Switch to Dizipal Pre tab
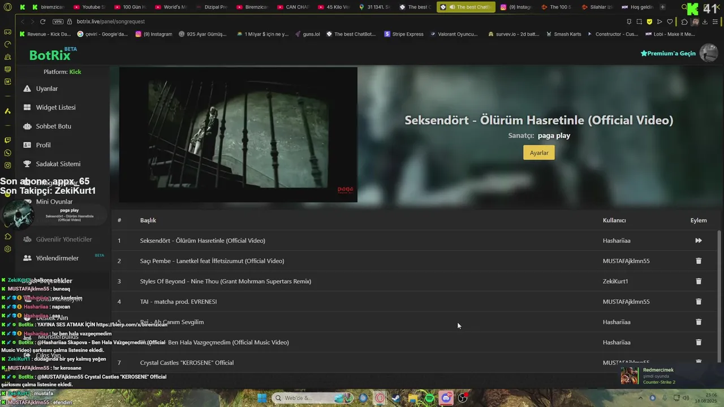Image resolution: width=724 pixels, height=407 pixels. click(x=211, y=7)
